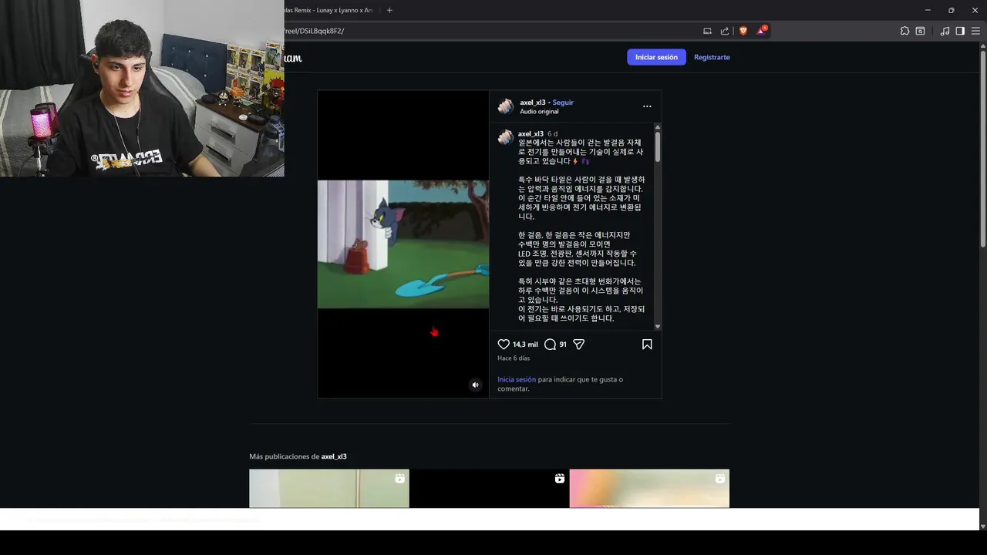This screenshot has height=555, width=987.
Task: Open Brave Rewards triangle icon
Action: click(761, 31)
